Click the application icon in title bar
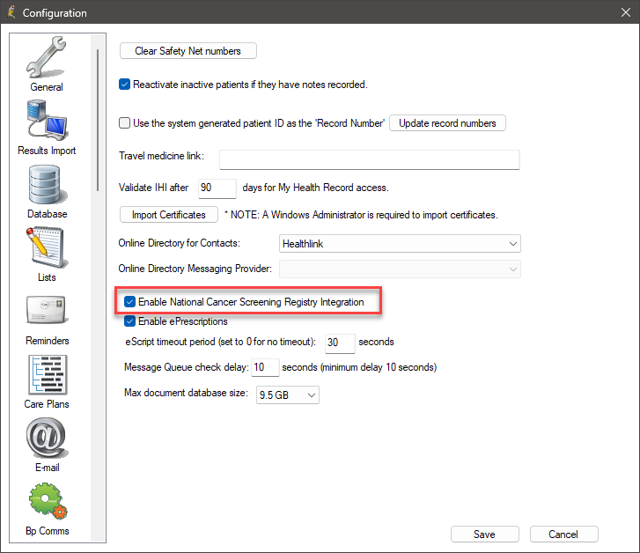640x553 pixels. [11, 12]
